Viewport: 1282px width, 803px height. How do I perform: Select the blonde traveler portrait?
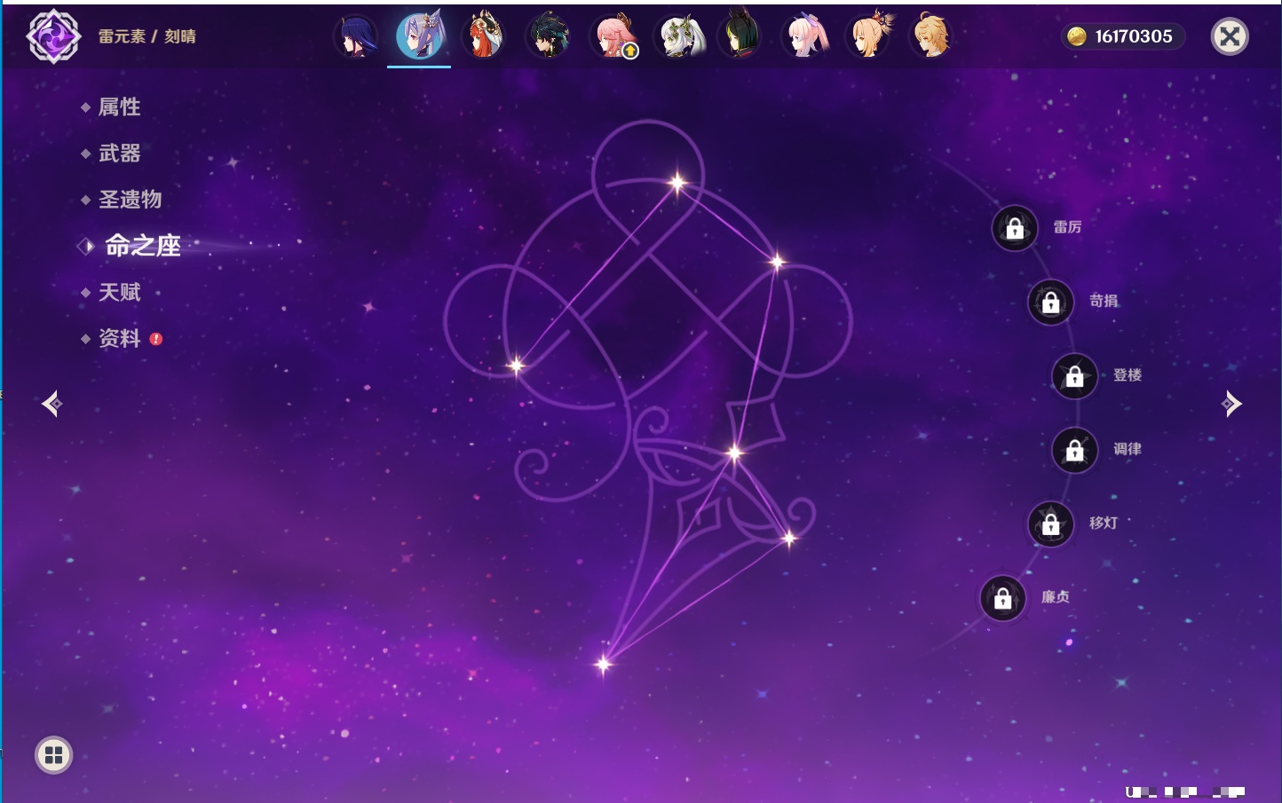tap(932, 36)
